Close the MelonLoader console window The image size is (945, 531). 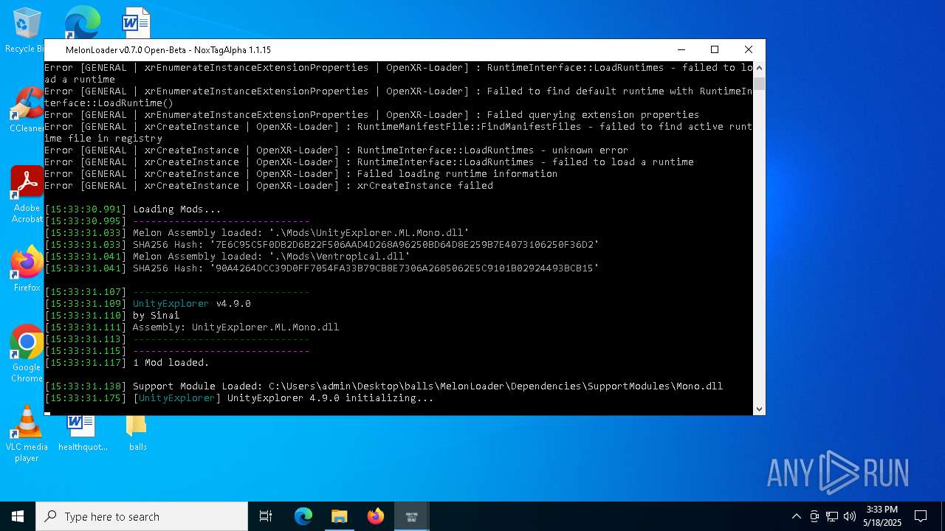tap(749, 49)
